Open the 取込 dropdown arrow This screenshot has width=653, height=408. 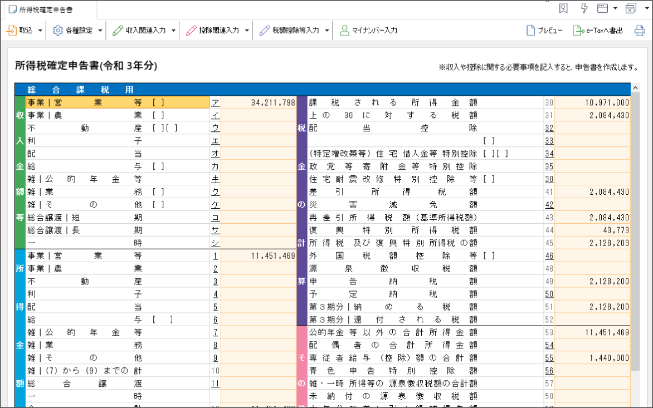[41, 31]
